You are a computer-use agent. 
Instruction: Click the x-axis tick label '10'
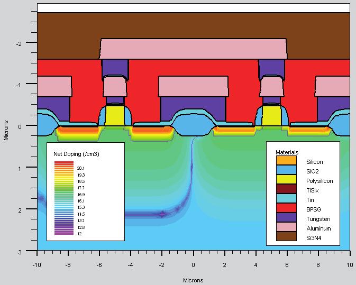tap(350, 265)
